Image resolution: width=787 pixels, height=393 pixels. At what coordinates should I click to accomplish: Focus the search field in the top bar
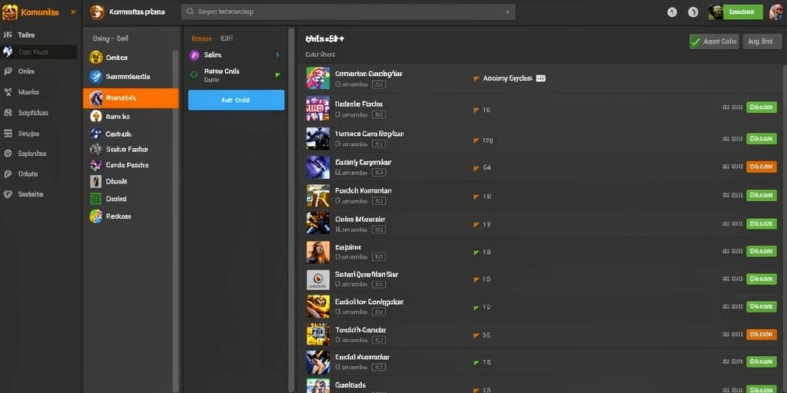point(348,12)
